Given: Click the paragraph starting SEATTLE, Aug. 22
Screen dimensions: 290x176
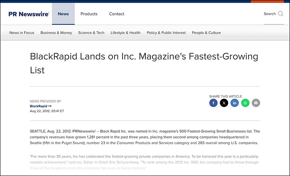Looking at the screenshot, I should 145,137.
